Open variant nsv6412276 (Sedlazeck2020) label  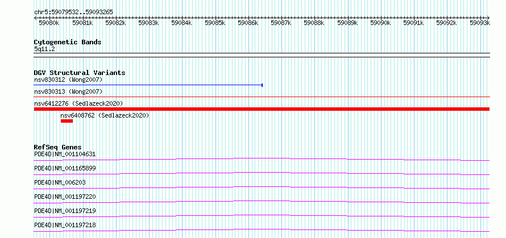[78, 103]
